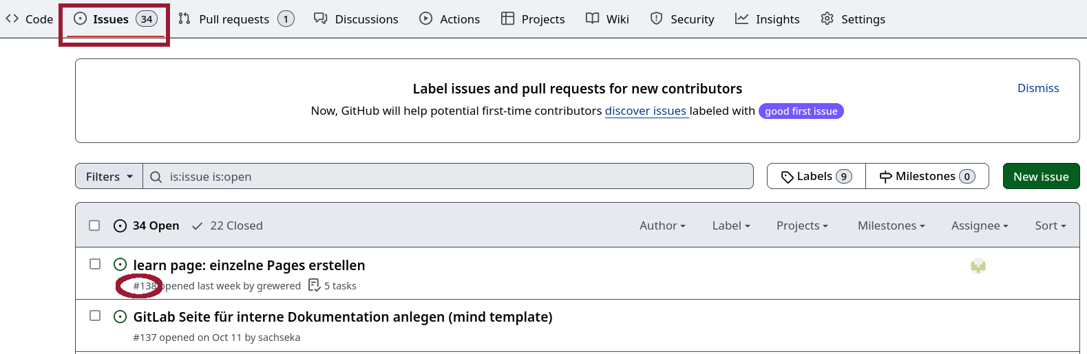Click the Wiki book icon
The image size is (1087, 354).
pos(592,19)
